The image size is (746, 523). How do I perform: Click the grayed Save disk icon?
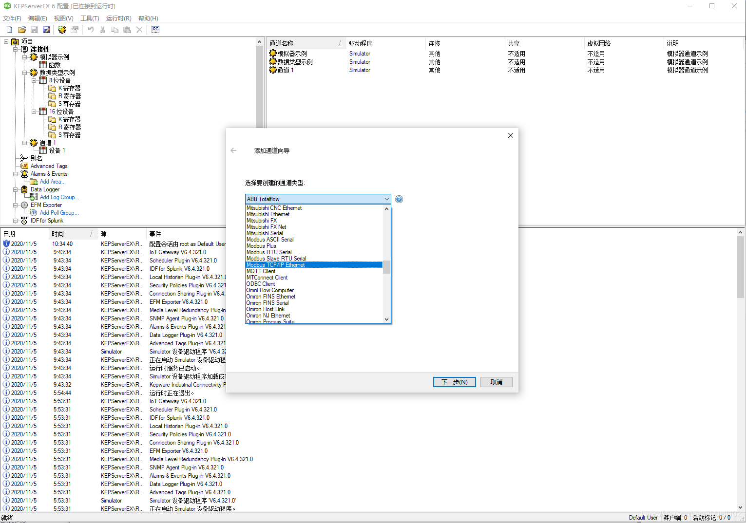[x=34, y=30]
